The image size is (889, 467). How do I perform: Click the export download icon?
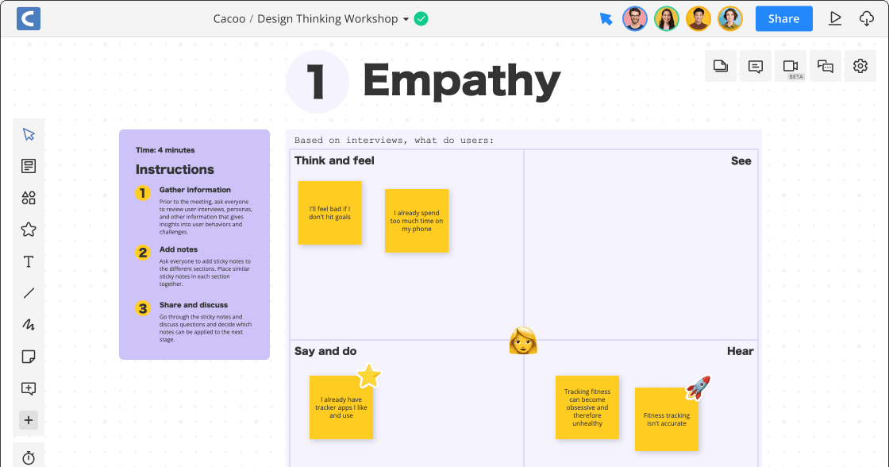tap(867, 17)
